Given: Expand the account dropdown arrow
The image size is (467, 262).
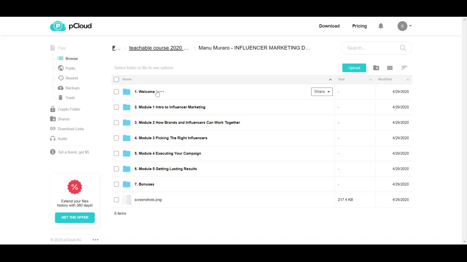Looking at the screenshot, I should coord(410,26).
